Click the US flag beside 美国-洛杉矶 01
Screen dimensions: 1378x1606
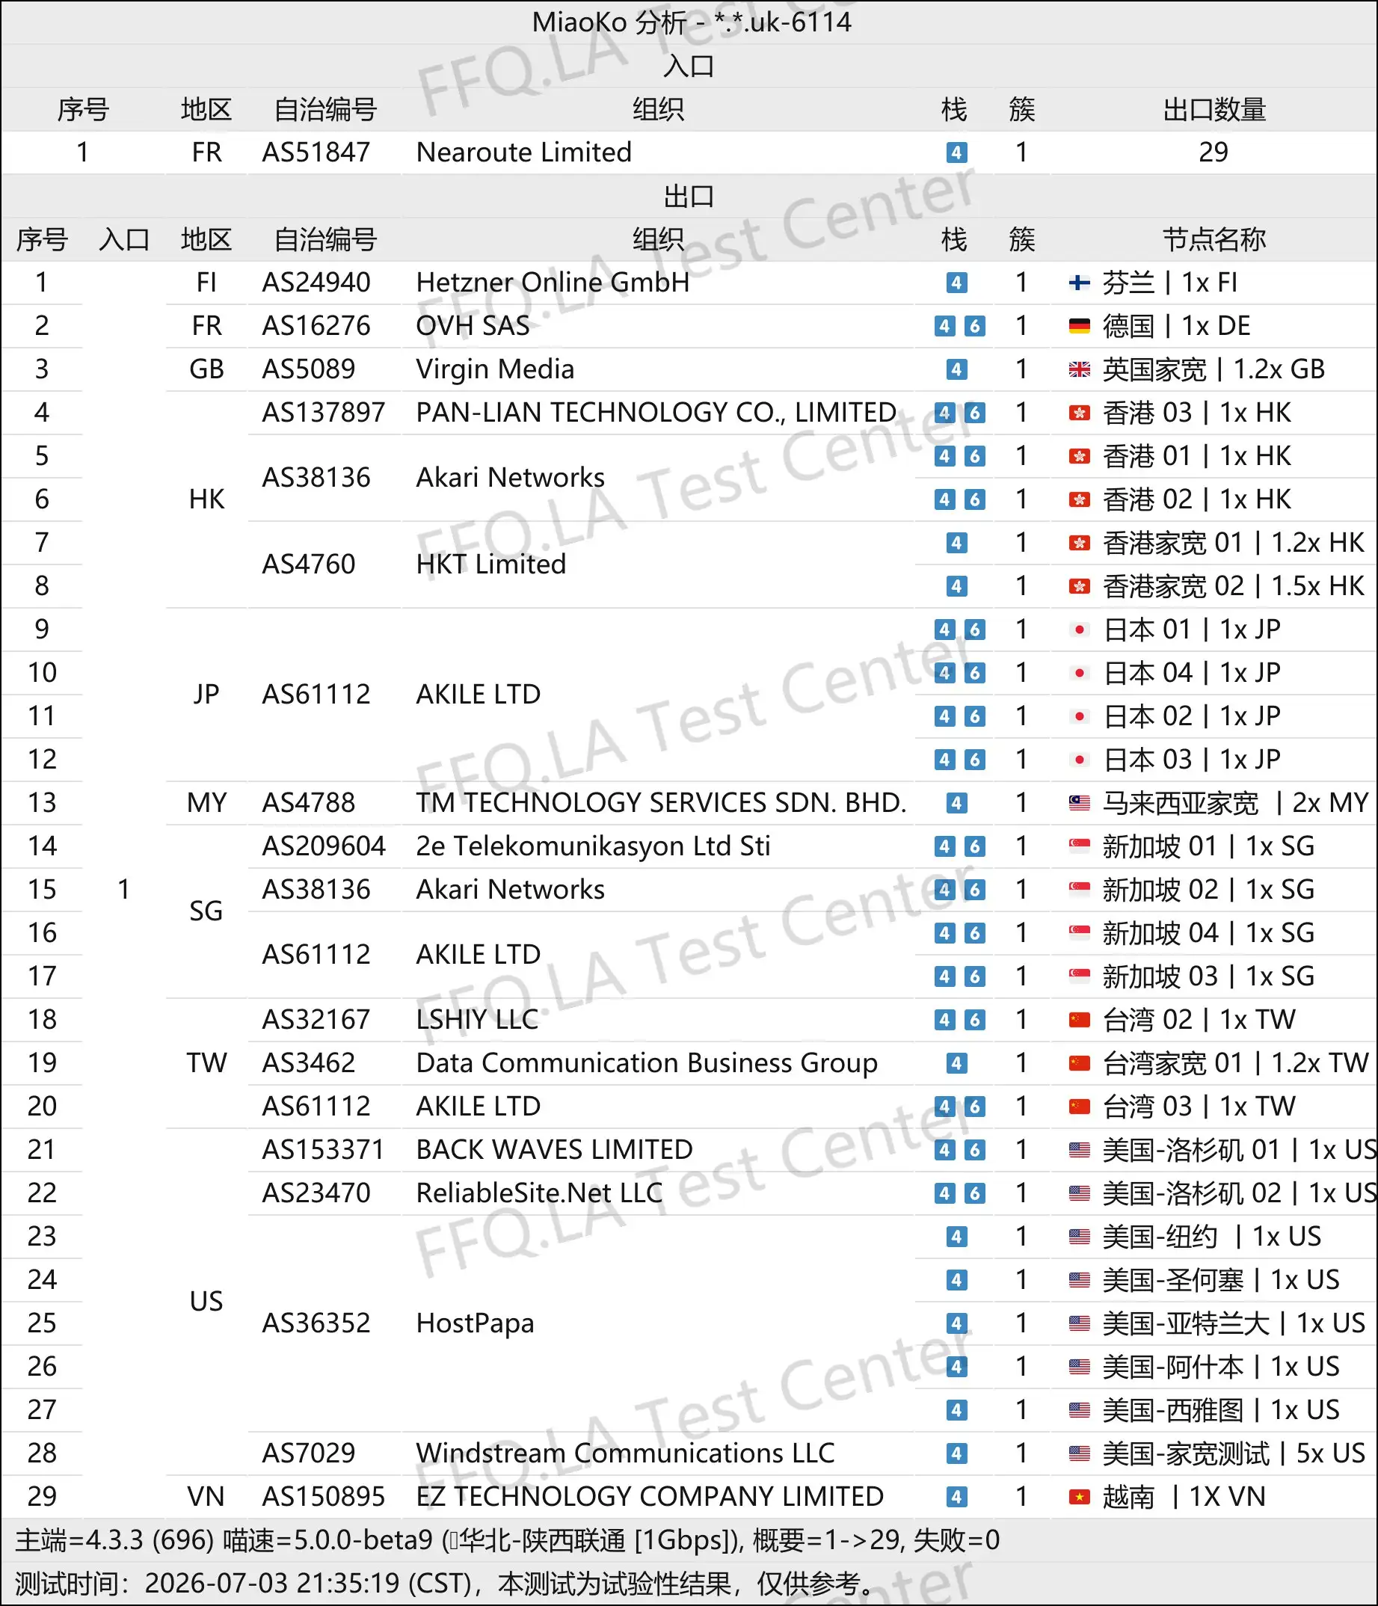click(1079, 1150)
